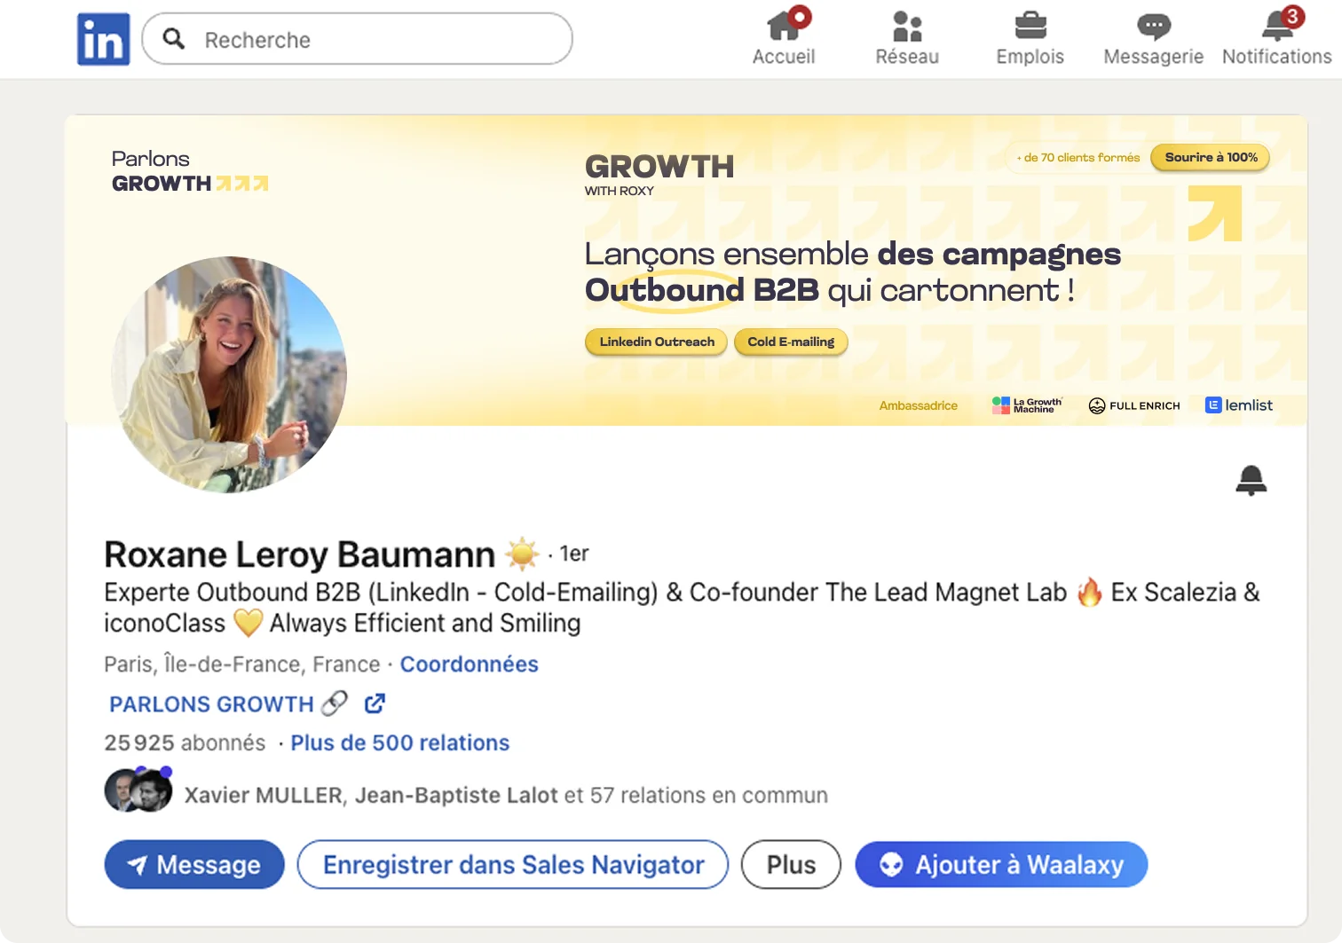Click the Sourire à 100% badge

pyautogui.click(x=1211, y=157)
